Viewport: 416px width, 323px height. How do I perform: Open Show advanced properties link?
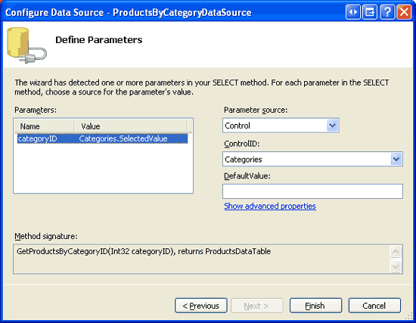pos(270,206)
